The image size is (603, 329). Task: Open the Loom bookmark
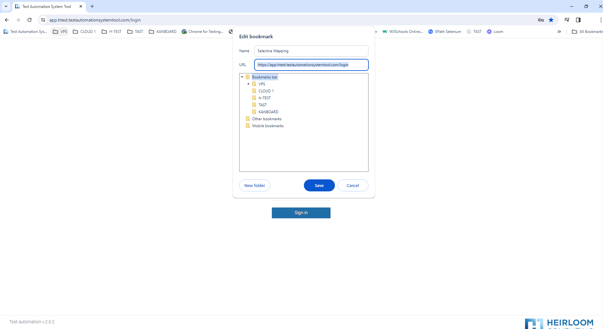click(x=495, y=32)
